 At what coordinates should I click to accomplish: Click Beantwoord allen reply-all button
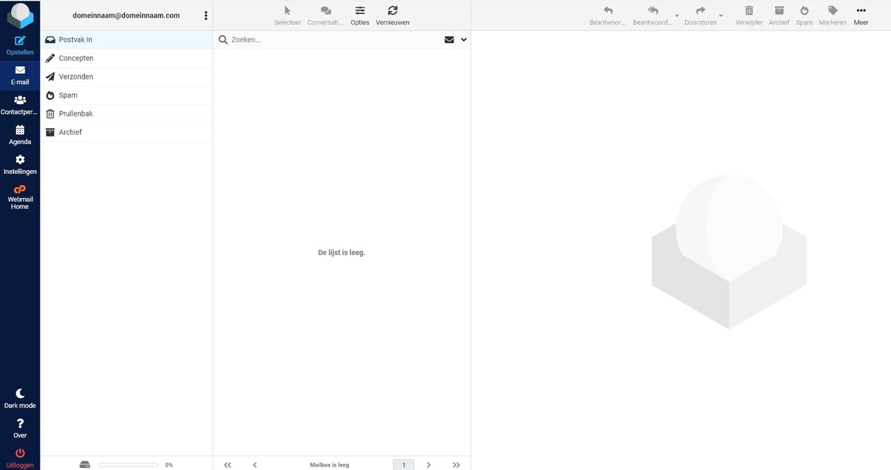click(652, 16)
